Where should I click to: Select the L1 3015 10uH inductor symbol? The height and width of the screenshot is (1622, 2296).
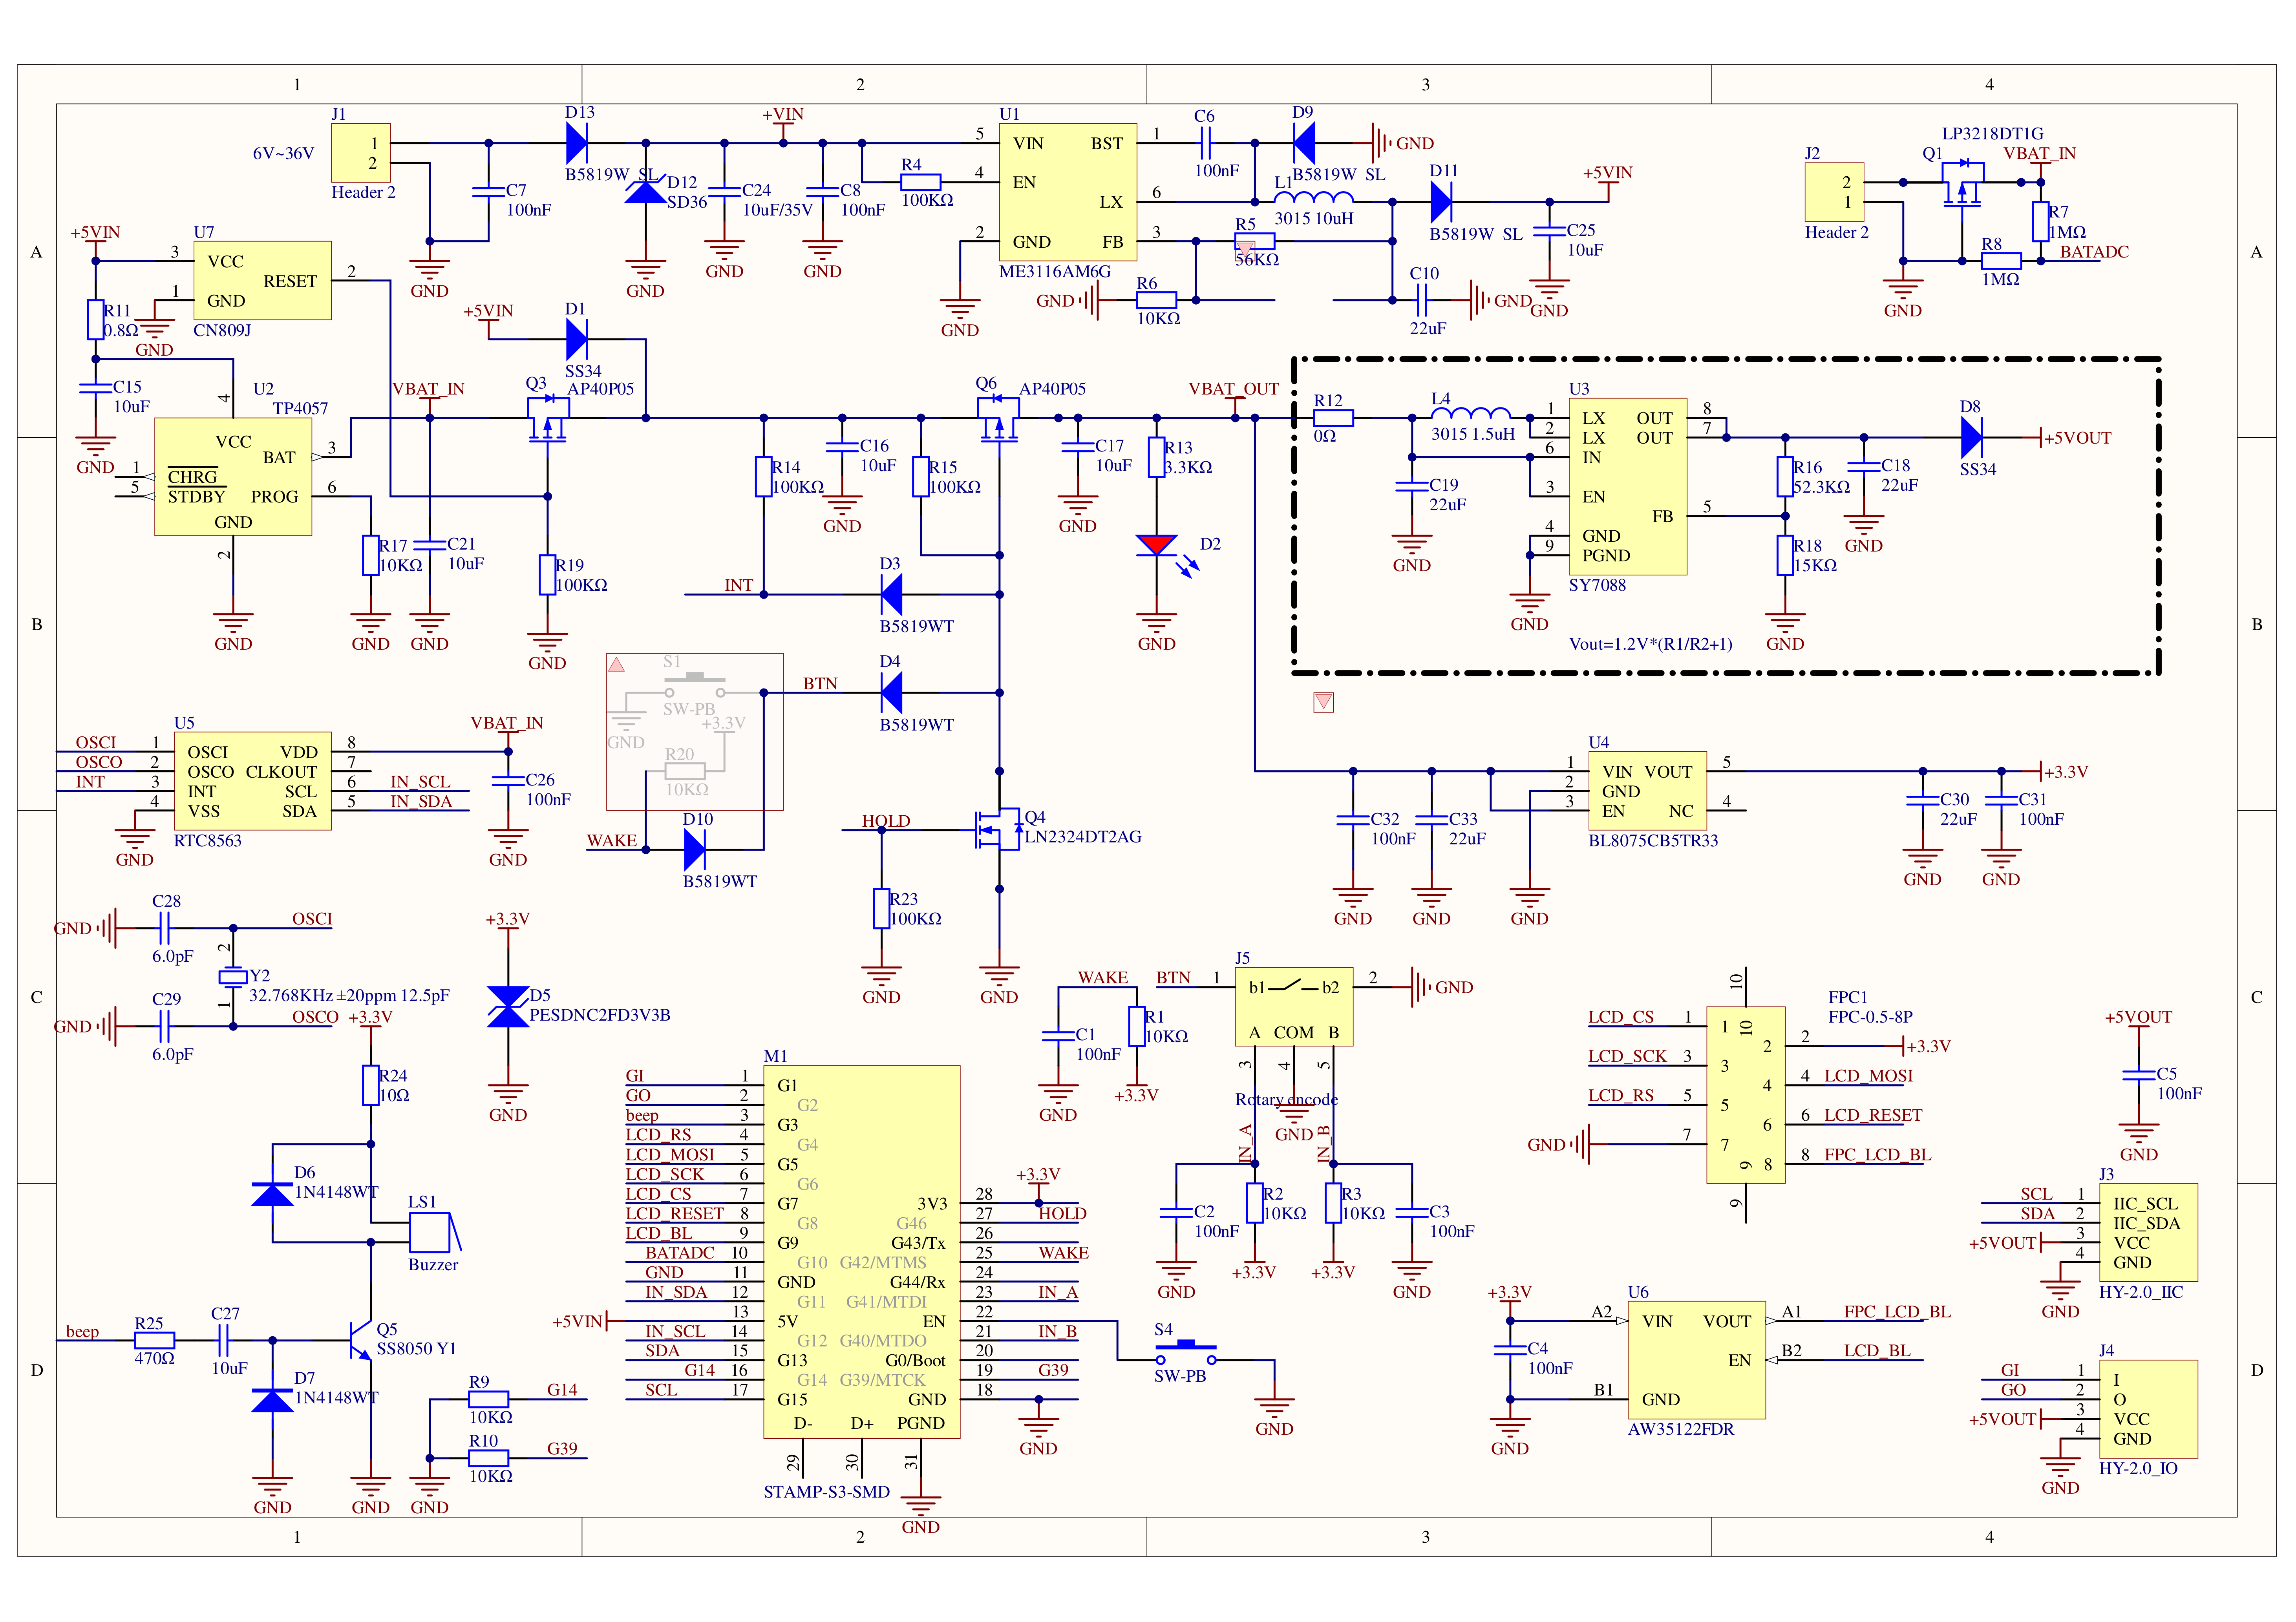coord(1314,197)
